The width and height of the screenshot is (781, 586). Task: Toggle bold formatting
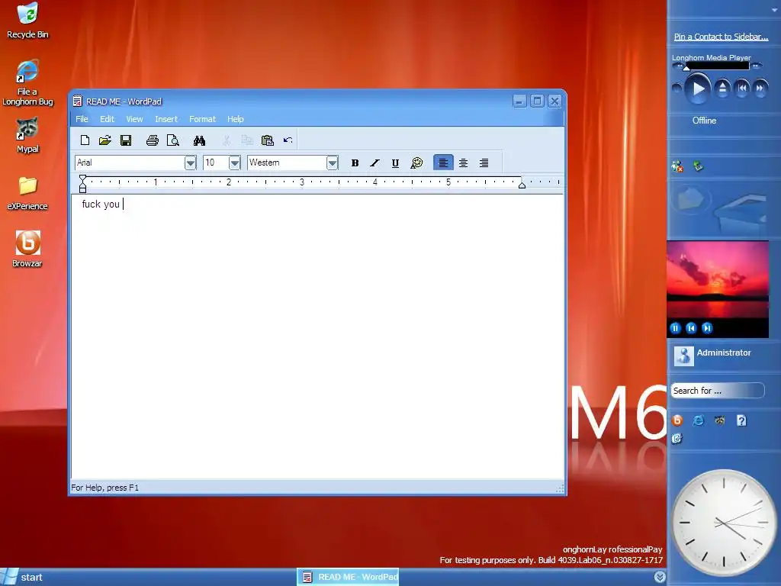pos(355,163)
